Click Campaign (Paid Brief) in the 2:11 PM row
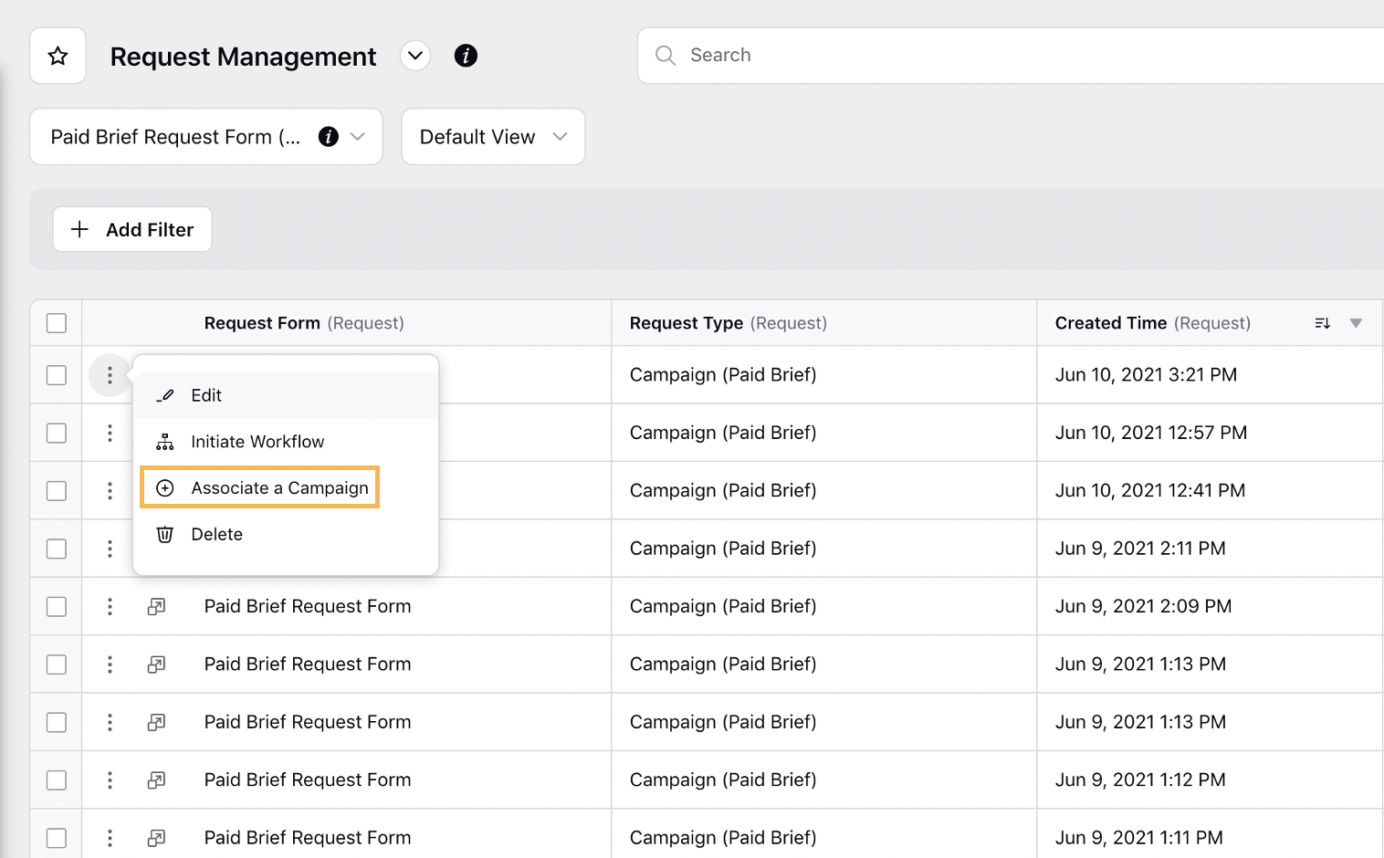Image resolution: width=1384 pixels, height=858 pixels. click(x=723, y=549)
